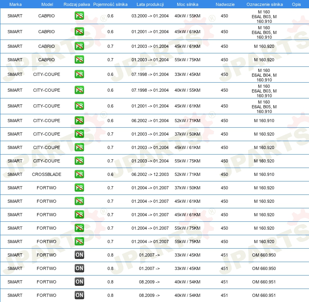This screenshot has height=302, width=309.
Task: Click petrol fuel icon in CITY-COUPE 40kW / 55KM row
Action: (79, 90)
